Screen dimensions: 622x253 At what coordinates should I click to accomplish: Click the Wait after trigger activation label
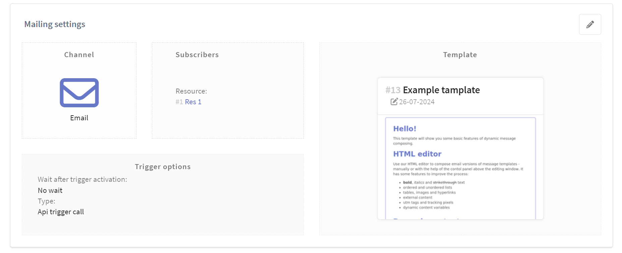(82, 179)
